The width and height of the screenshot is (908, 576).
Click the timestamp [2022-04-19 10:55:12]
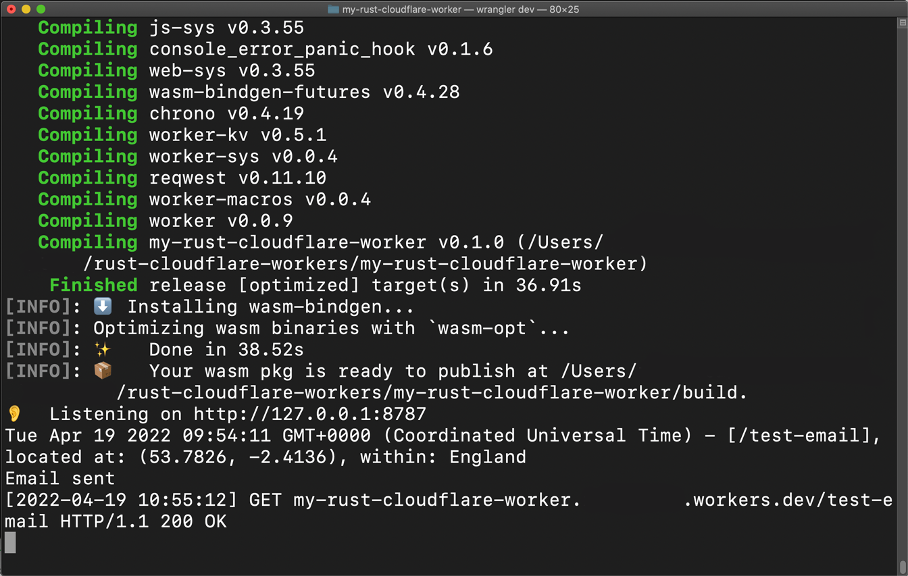(120, 500)
